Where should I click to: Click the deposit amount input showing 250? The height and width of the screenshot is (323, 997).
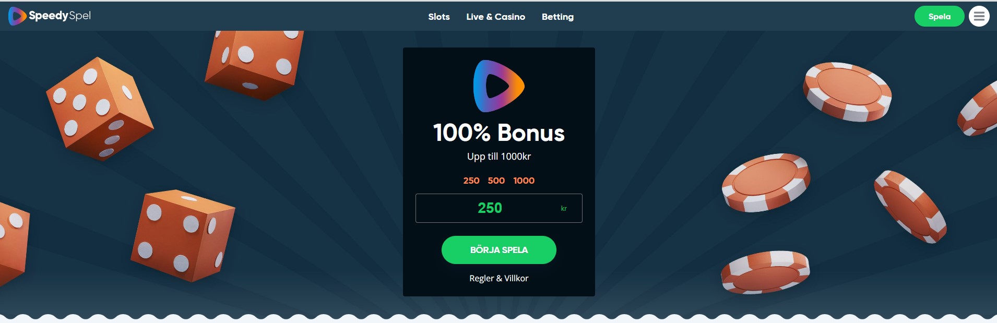tap(499, 208)
